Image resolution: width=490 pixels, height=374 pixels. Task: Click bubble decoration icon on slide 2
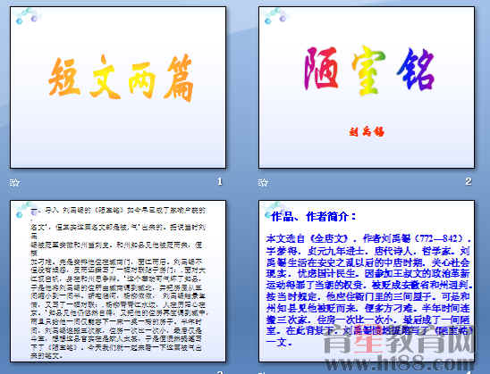[x=275, y=16]
